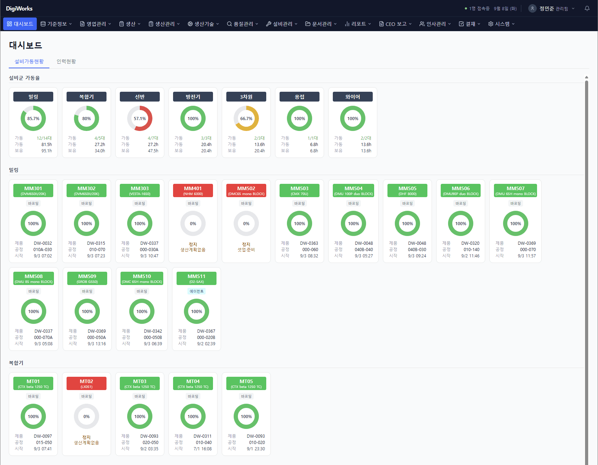
Task: Click the MT02 machine header
Action: (87, 383)
